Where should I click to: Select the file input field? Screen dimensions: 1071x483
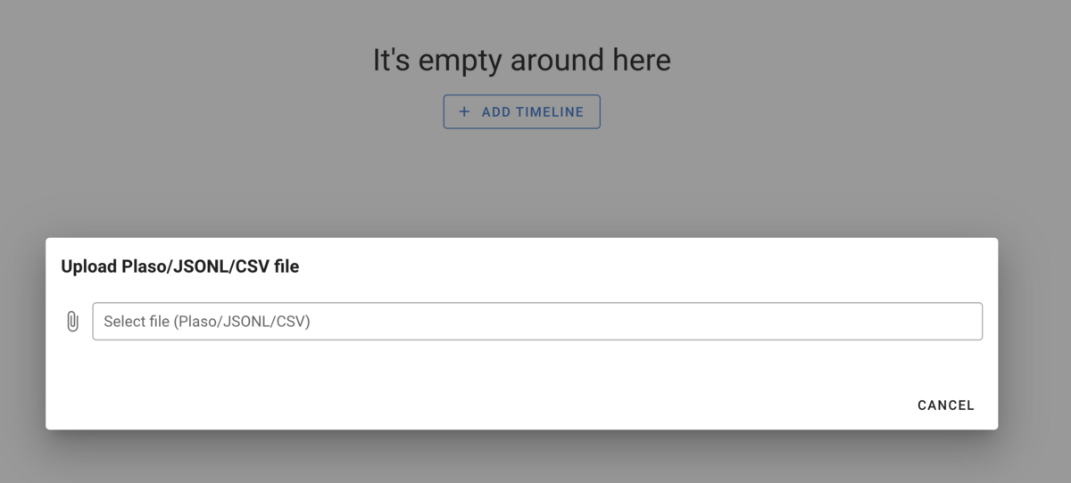coord(537,322)
